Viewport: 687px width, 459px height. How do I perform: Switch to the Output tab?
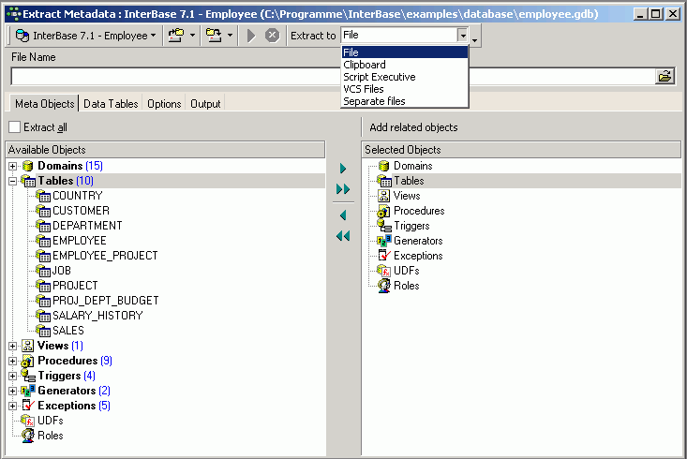click(205, 104)
